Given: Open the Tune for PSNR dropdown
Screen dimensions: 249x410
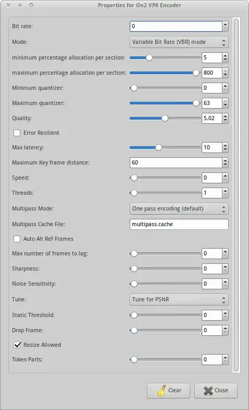Looking at the screenshot, I should pyautogui.click(x=179, y=299).
